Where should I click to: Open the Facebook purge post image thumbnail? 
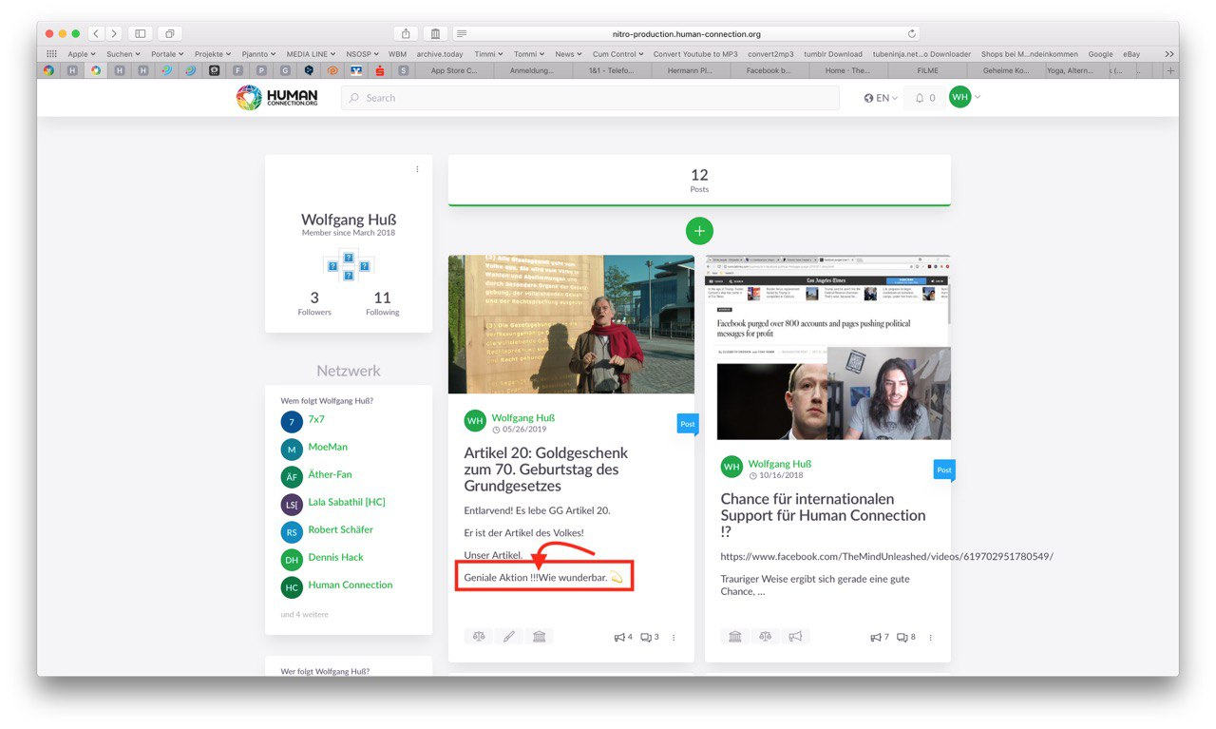point(827,347)
